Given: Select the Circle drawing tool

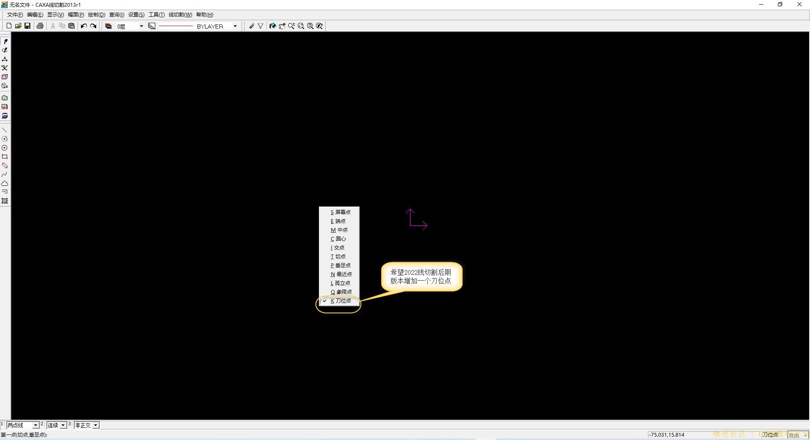Looking at the screenshot, I should point(5,148).
